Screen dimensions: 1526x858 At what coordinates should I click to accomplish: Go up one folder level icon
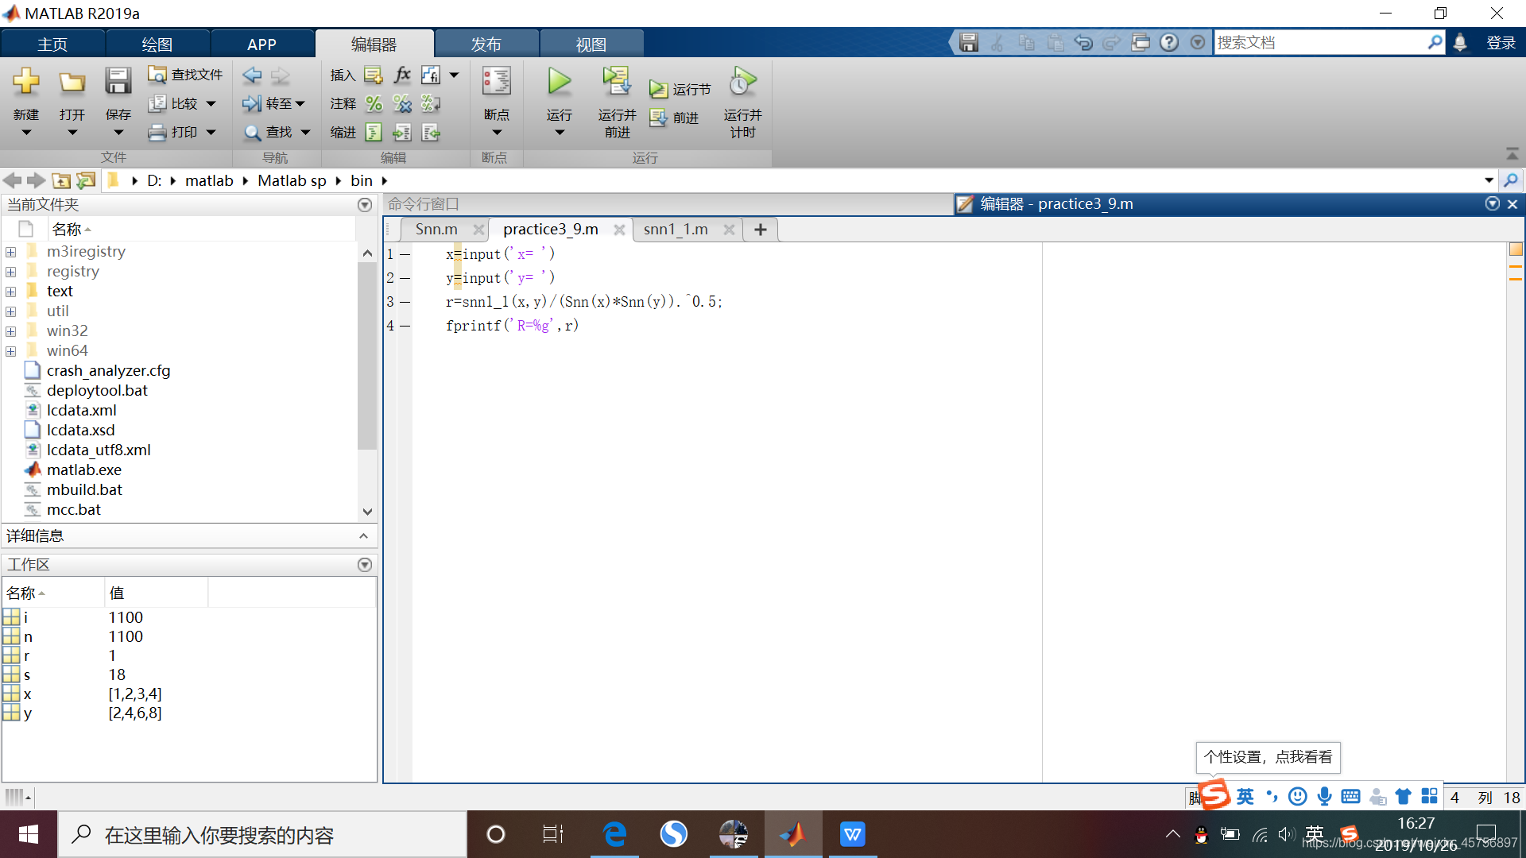61,180
